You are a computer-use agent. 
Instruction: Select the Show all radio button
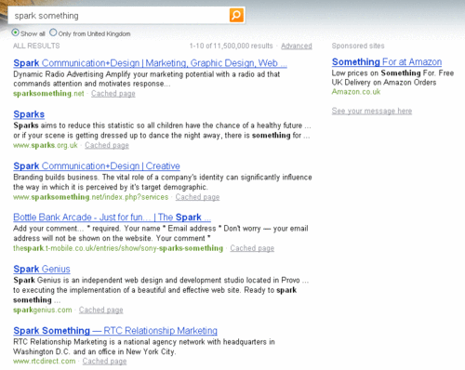pos(15,33)
